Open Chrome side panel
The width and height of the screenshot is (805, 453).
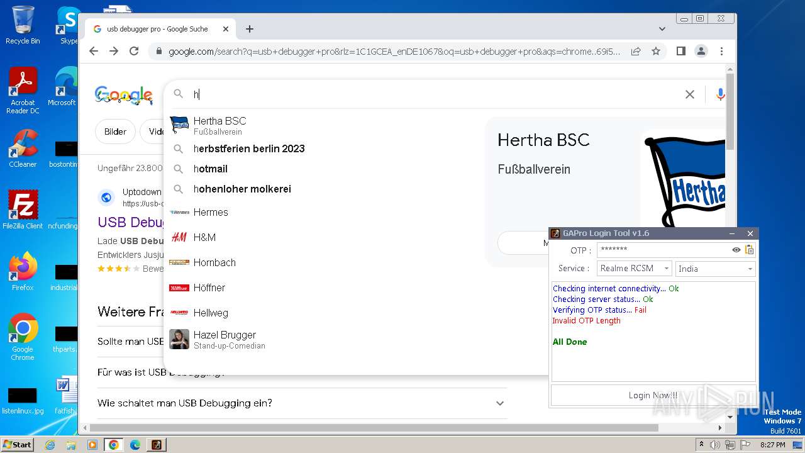(680, 51)
